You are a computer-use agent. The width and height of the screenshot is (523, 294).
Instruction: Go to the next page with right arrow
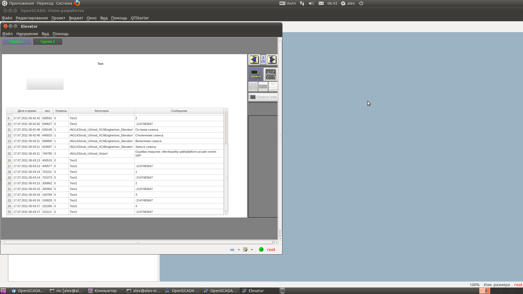pos(272,59)
